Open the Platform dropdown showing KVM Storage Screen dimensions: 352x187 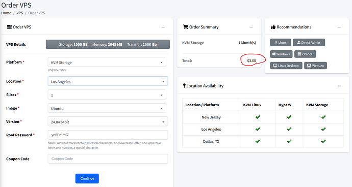point(107,62)
